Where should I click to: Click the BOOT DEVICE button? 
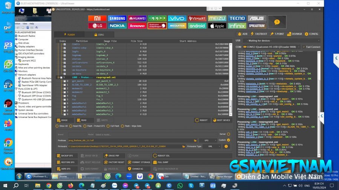[221, 120]
